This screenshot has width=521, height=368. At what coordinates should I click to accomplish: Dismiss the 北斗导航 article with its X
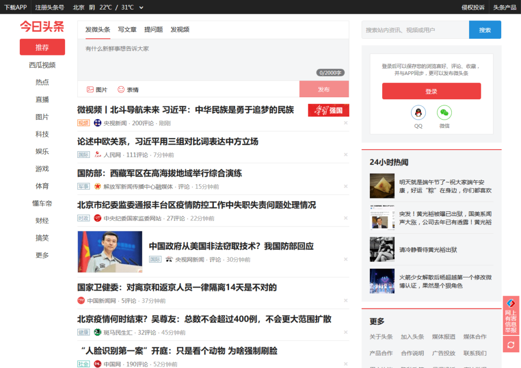(345, 123)
